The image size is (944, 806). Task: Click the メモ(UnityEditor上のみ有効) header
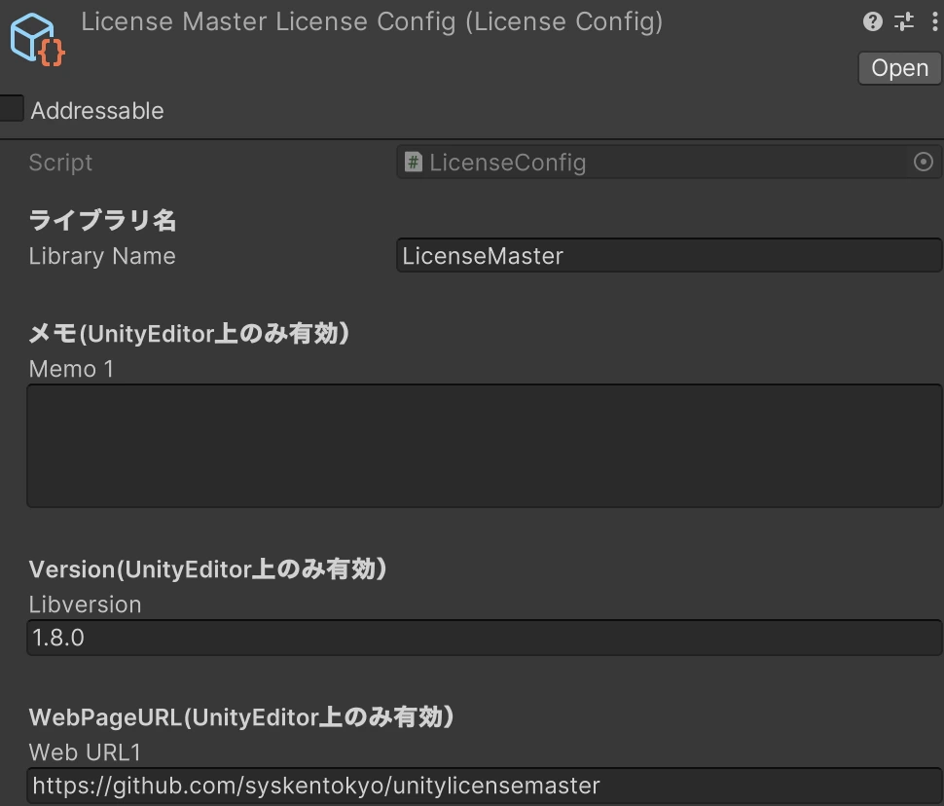pos(189,333)
